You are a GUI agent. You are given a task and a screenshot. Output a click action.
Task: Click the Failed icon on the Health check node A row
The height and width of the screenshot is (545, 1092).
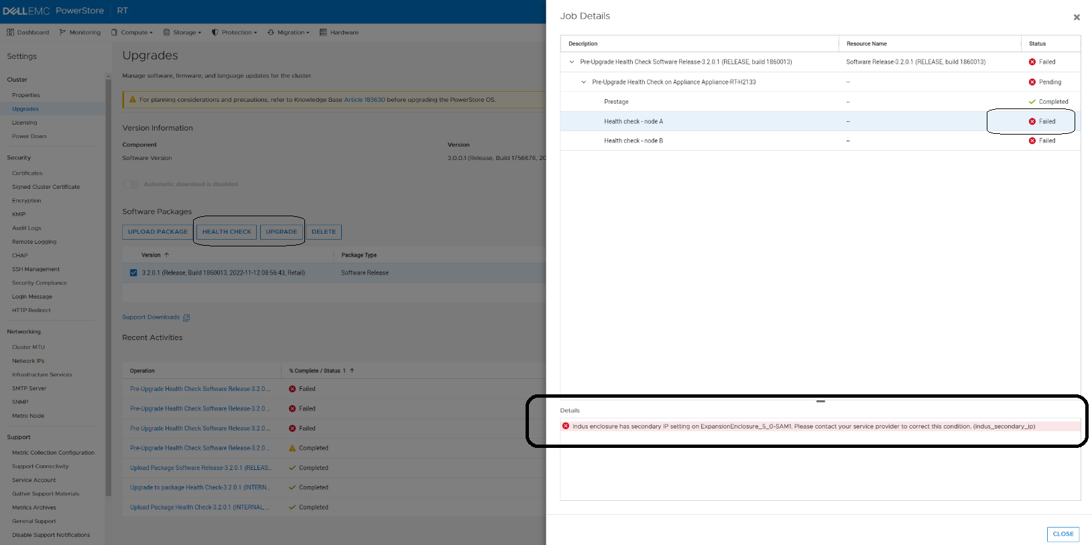point(1032,121)
